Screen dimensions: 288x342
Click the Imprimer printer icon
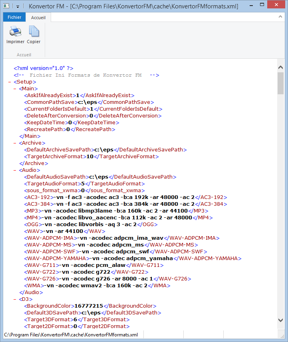15,31
